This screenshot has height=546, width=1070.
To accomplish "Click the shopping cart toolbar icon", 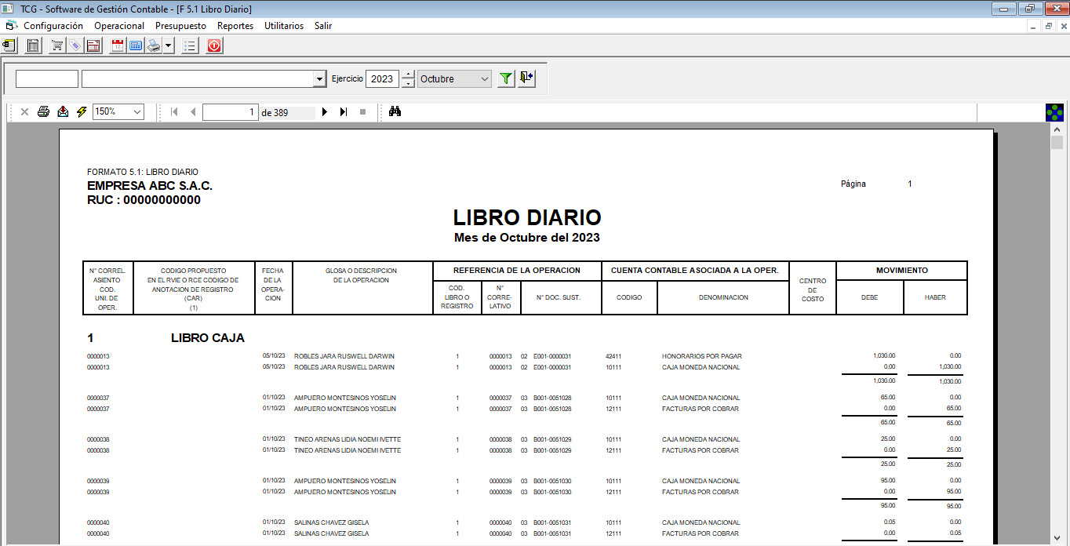I will tap(57, 46).
